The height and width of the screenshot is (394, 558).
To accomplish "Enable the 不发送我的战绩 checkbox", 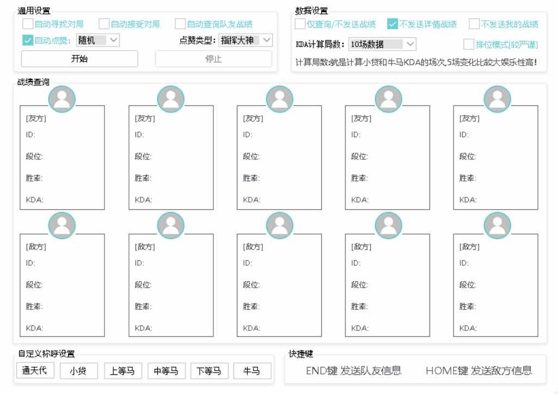I will pos(474,24).
